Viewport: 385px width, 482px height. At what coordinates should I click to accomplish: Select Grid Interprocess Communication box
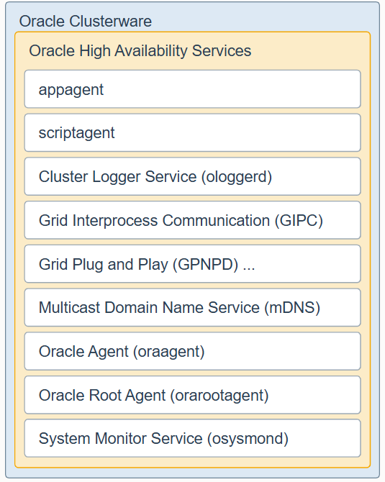[193, 220]
